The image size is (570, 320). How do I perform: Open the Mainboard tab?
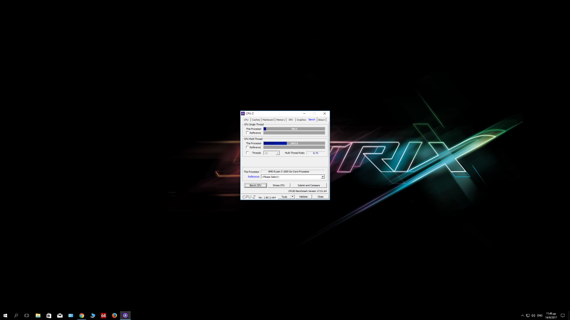(x=268, y=120)
